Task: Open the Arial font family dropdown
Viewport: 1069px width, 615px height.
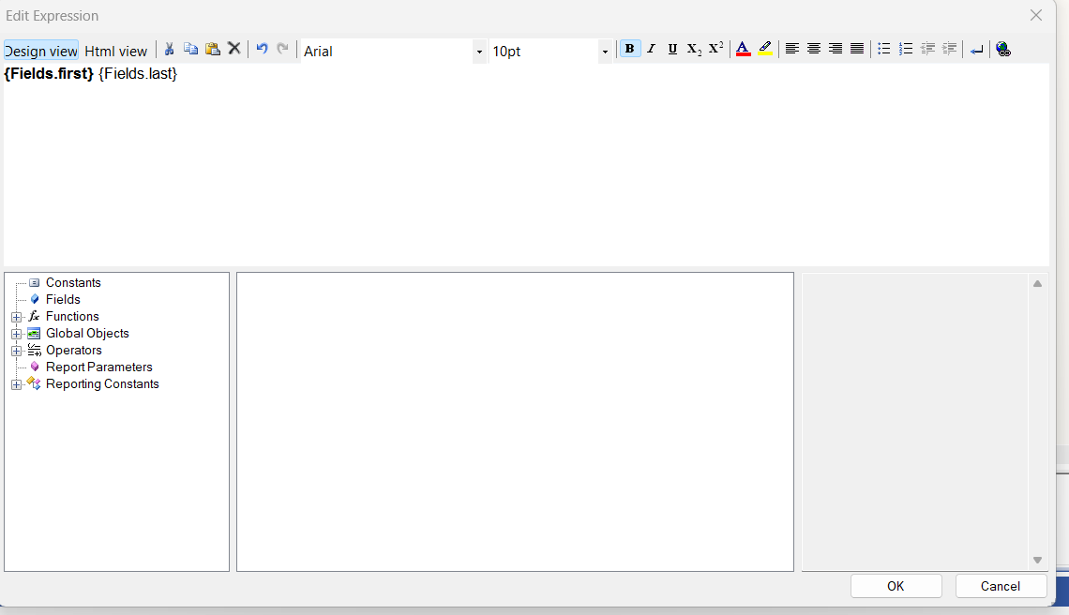Action: pos(479,52)
